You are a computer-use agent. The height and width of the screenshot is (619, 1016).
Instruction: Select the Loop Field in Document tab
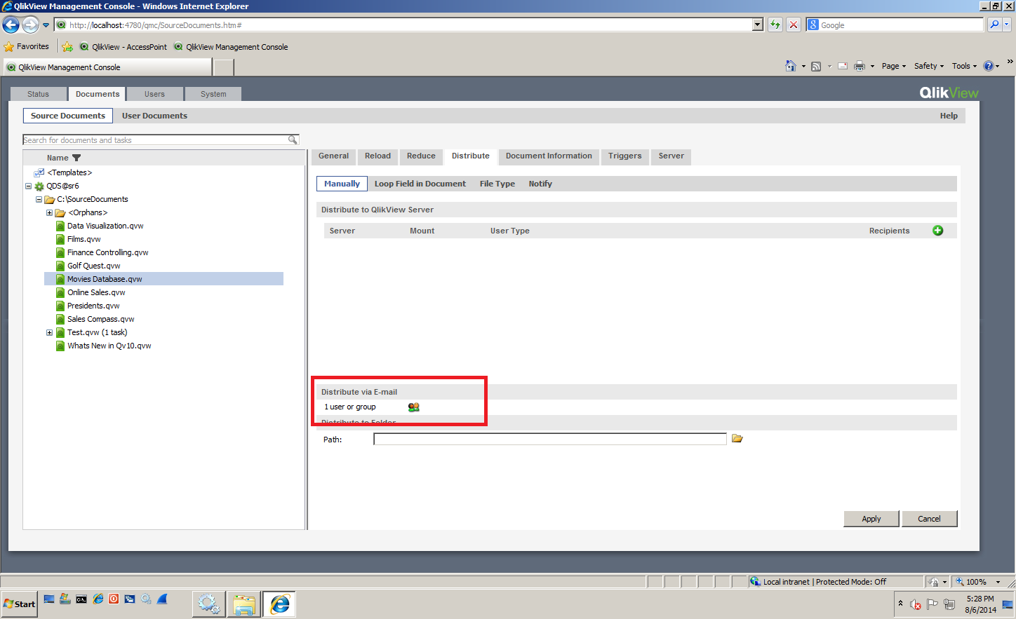[x=420, y=184]
